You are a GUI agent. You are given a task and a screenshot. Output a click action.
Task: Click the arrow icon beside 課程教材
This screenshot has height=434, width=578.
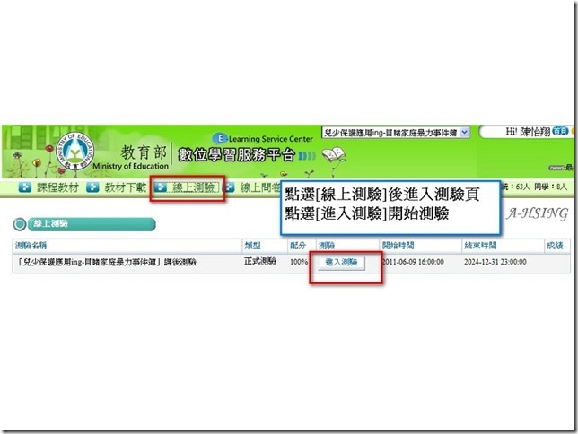[25, 187]
